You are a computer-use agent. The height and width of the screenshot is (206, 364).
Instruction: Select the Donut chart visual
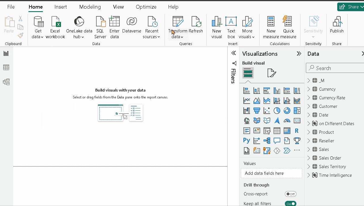287,111
